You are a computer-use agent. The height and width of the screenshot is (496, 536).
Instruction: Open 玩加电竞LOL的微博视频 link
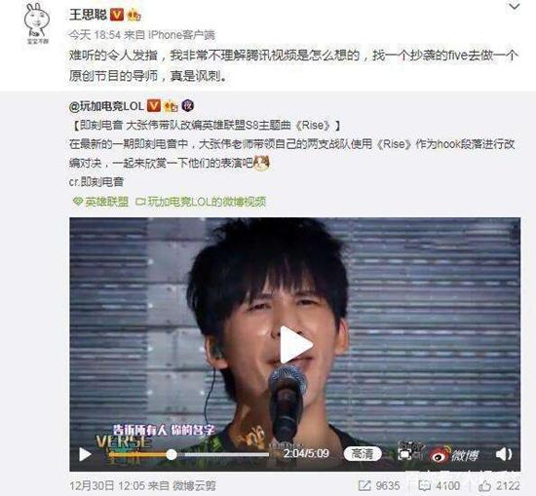(x=201, y=202)
